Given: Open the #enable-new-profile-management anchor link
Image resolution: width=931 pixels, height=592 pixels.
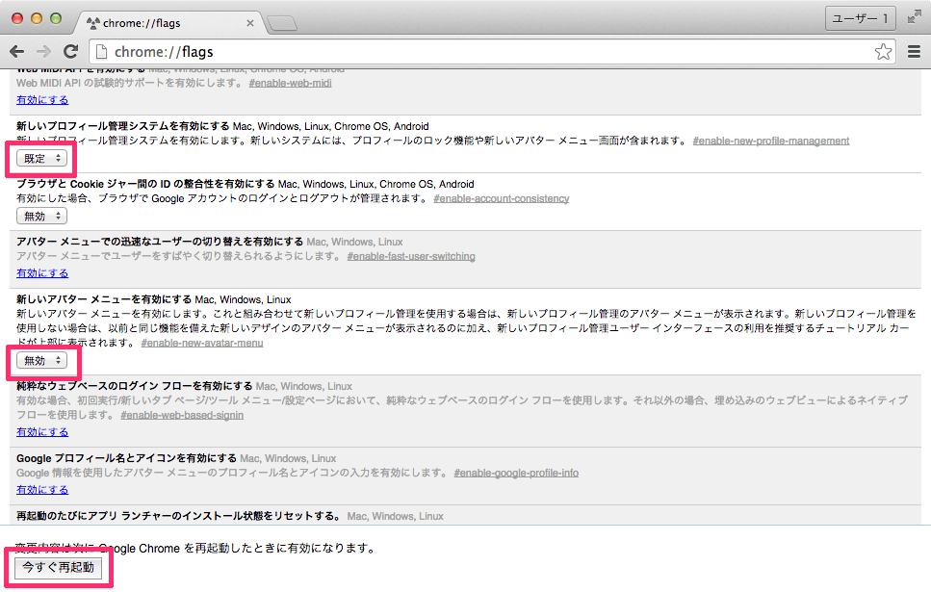Looking at the screenshot, I should click(x=770, y=141).
